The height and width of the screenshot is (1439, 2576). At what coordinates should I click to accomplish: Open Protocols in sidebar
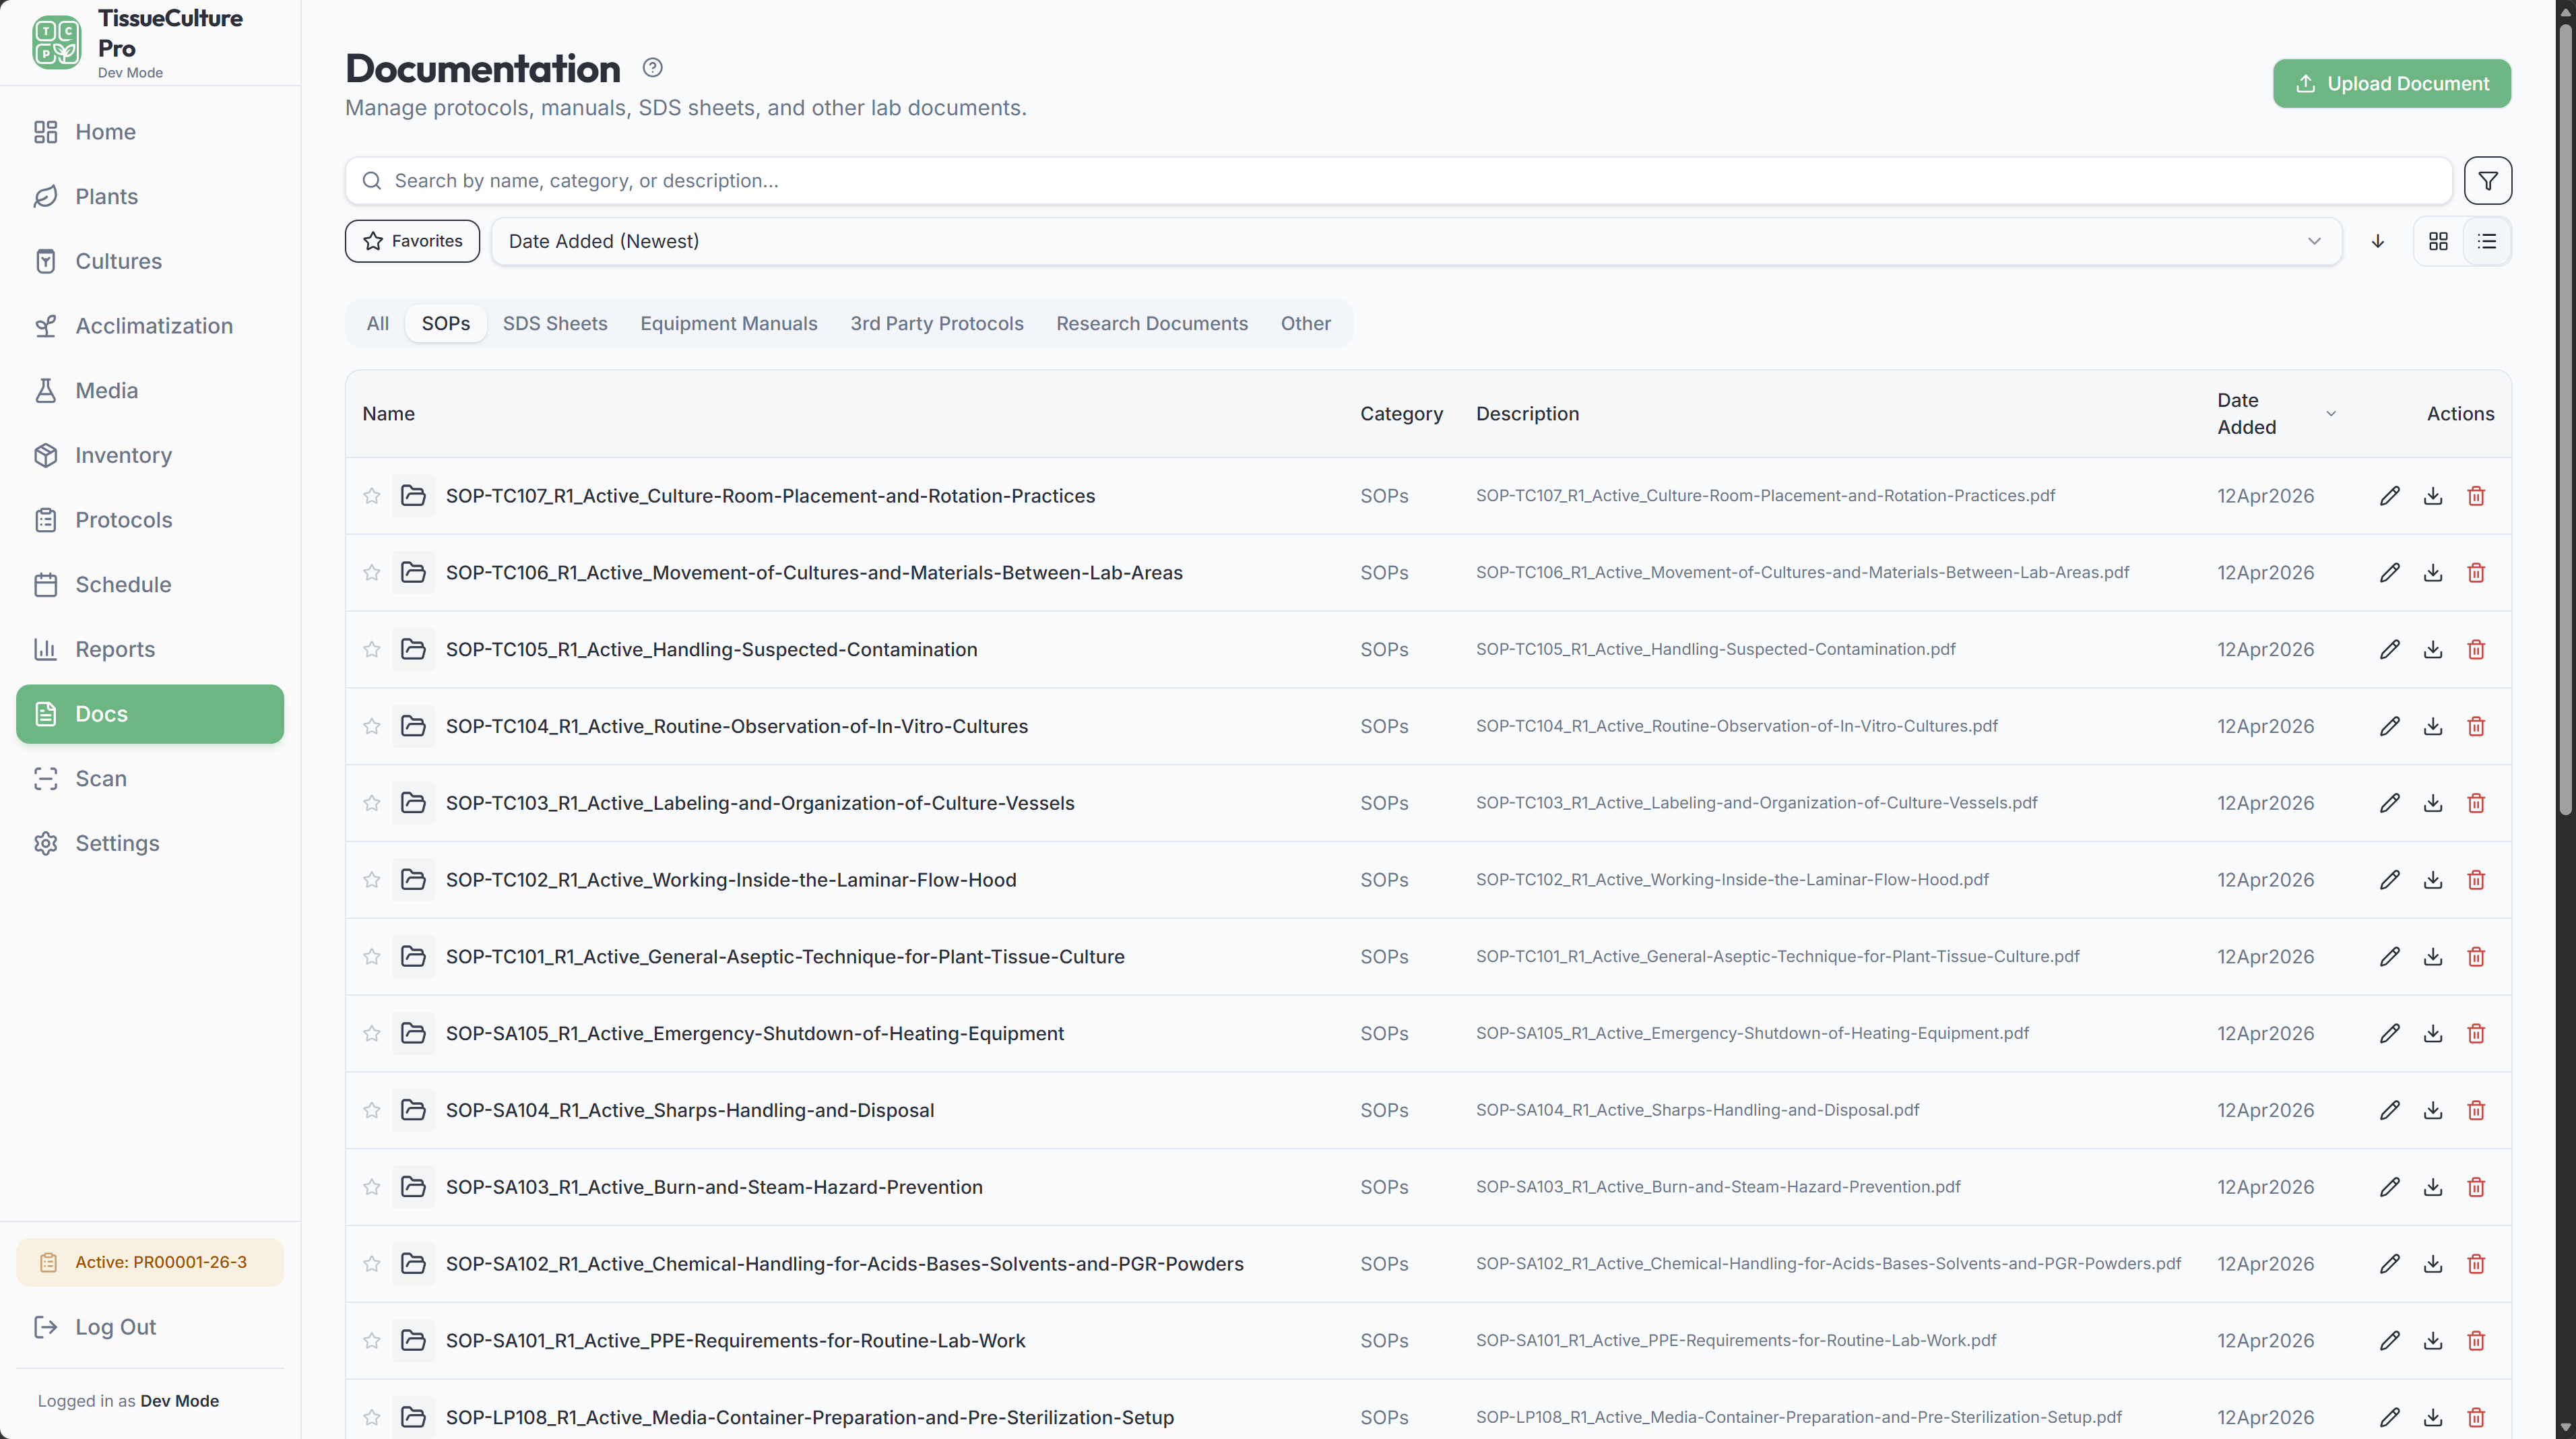(x=150, y=520)
